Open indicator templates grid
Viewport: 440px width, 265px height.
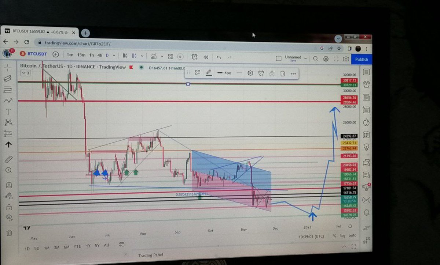[170, 56]
